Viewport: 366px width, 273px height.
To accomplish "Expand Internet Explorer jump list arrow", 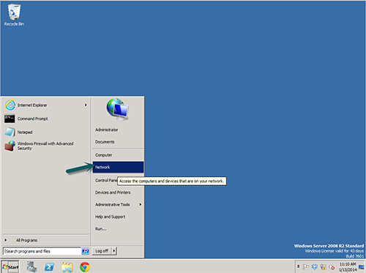I will pyautogui.click(x=86, y=105).
